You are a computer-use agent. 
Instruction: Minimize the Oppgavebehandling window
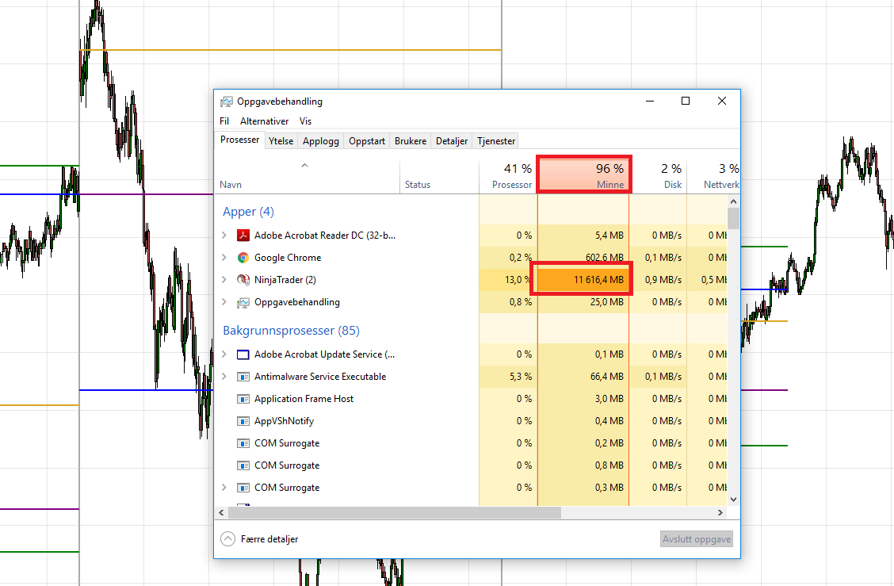(650, 101)
